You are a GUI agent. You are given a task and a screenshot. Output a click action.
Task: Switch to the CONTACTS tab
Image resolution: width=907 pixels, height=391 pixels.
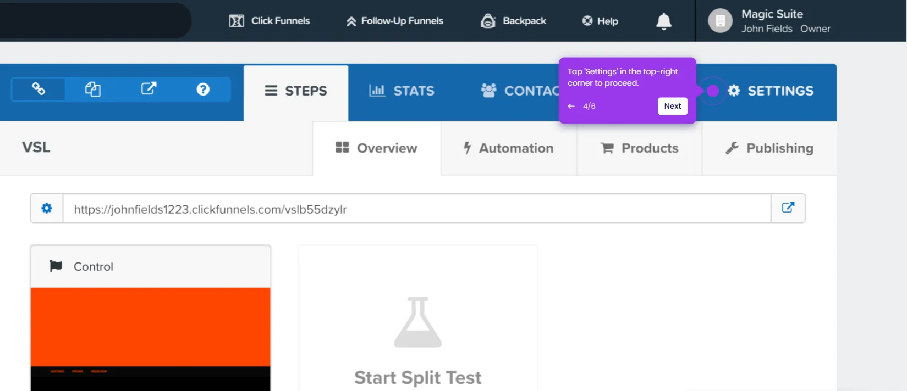[520, 91]
